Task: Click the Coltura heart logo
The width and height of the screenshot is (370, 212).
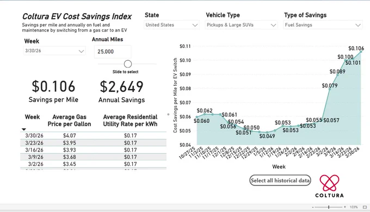Action: [329, 183]
